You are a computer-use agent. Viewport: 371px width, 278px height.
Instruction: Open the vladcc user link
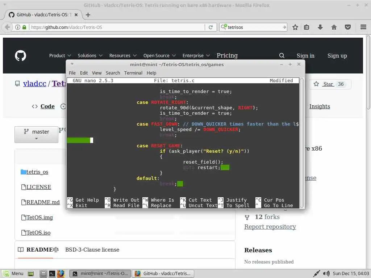click(x=34, y=84)
